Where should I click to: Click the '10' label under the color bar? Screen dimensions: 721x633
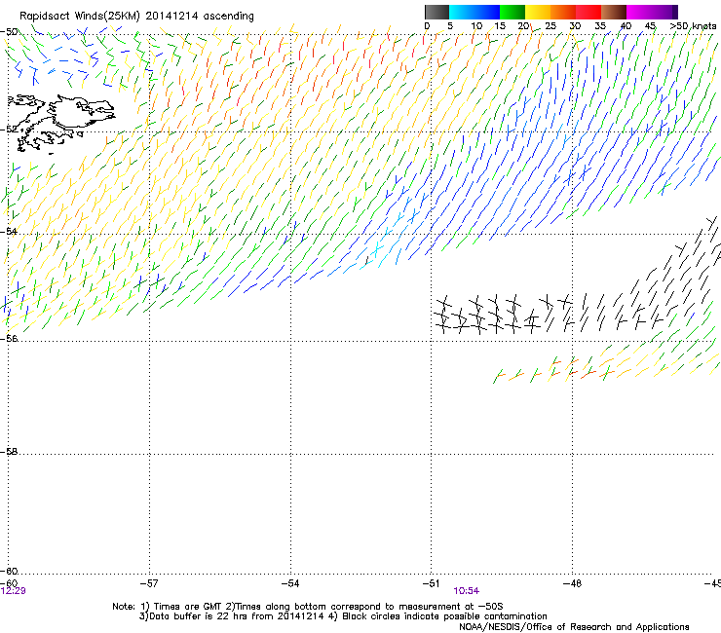click(x=476, y=26)
